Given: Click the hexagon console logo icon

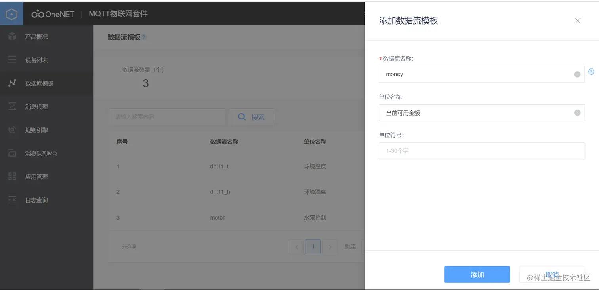Looking at the screenshot, I should [x=12, y=14].
